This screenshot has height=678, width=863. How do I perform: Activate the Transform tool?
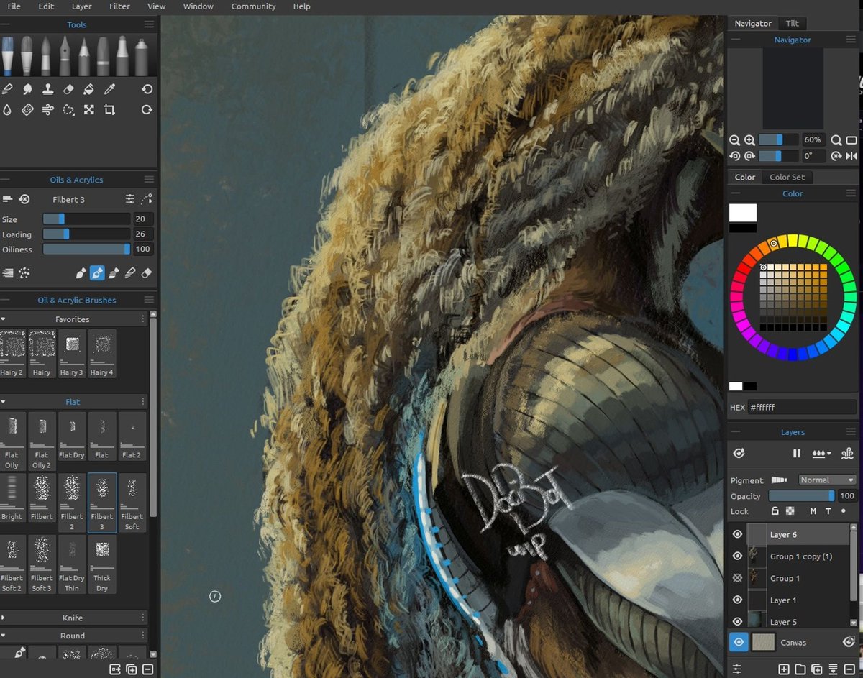(x=88, y=109)
